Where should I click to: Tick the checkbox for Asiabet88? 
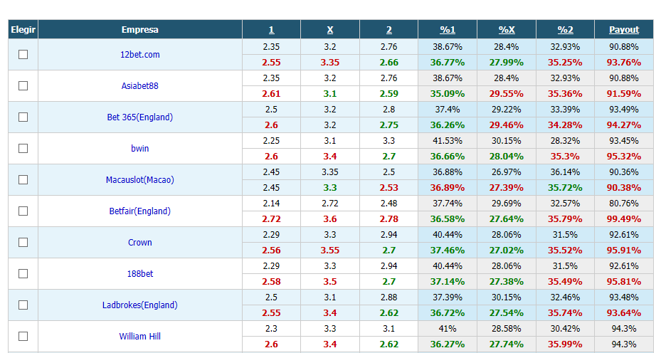pos(23,85)
